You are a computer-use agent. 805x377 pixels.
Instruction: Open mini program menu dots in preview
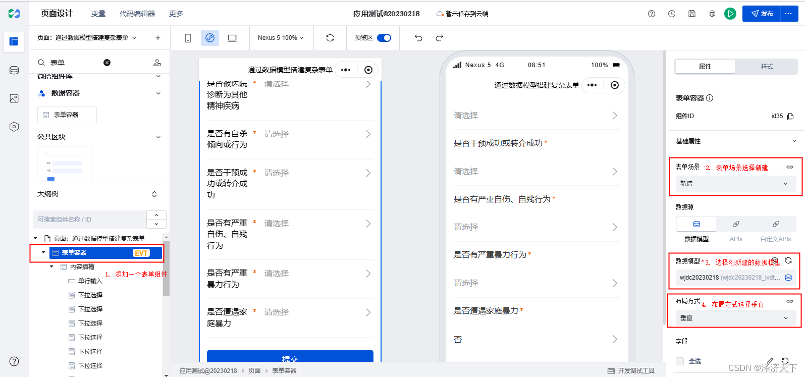[x=593, y=85]
